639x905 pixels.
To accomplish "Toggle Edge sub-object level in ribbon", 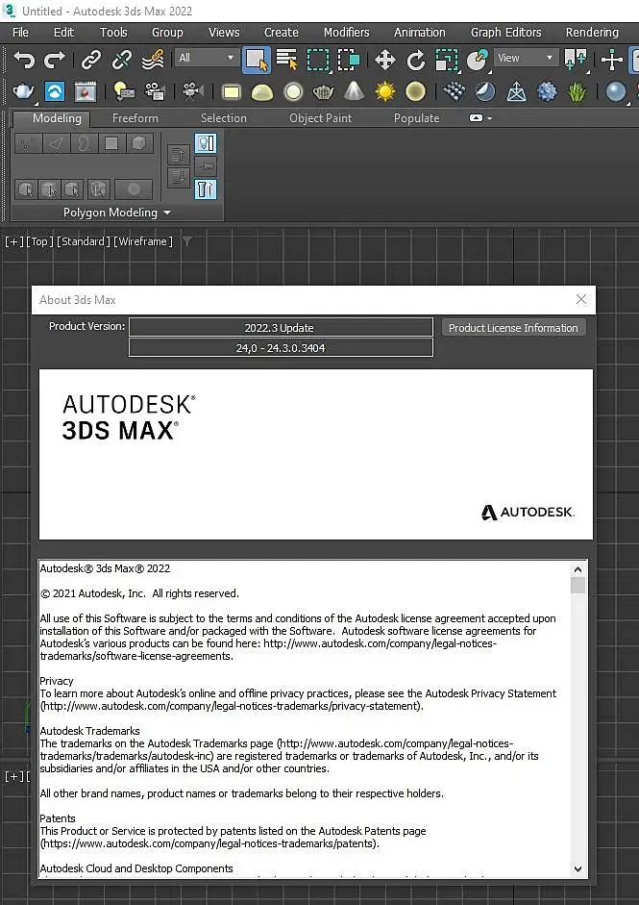I will pos(56,143).
